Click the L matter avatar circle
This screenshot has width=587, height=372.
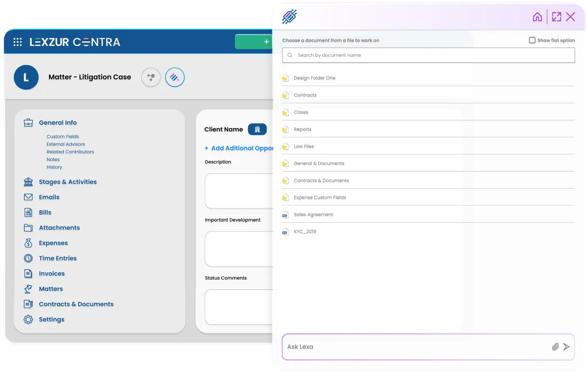tap(26, 77)
